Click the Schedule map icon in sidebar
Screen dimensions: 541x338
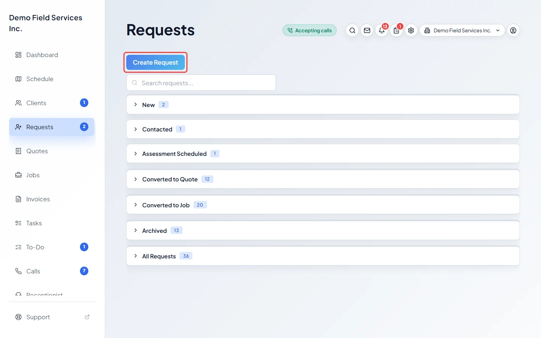(x=18, y=79)
